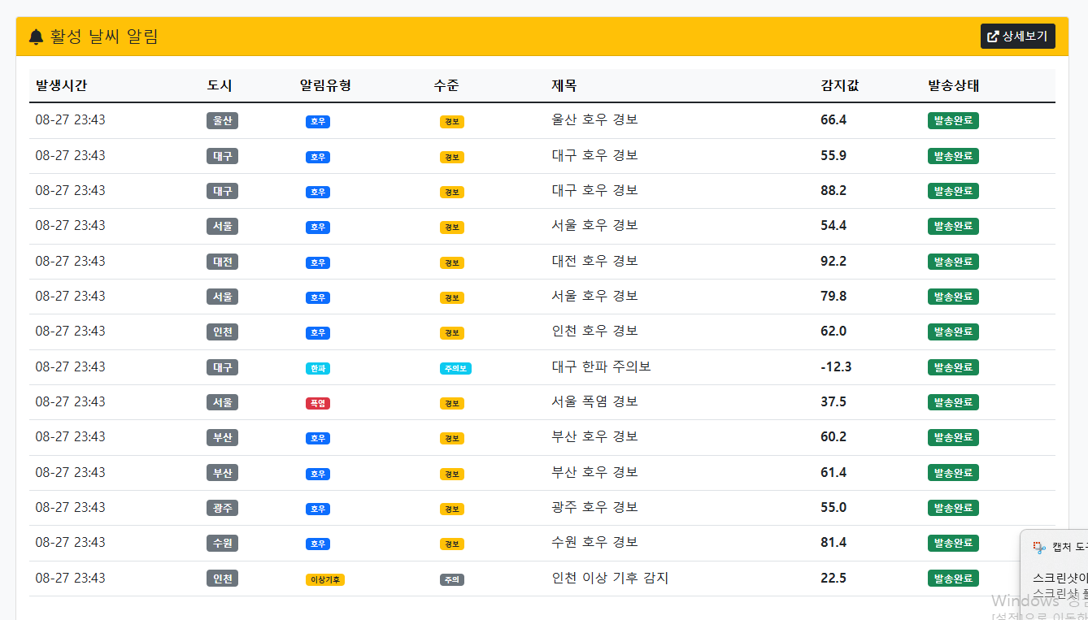Click the 발생시간 column header
The width and height of the screenshot is (1088, 620).
[61, 85]
